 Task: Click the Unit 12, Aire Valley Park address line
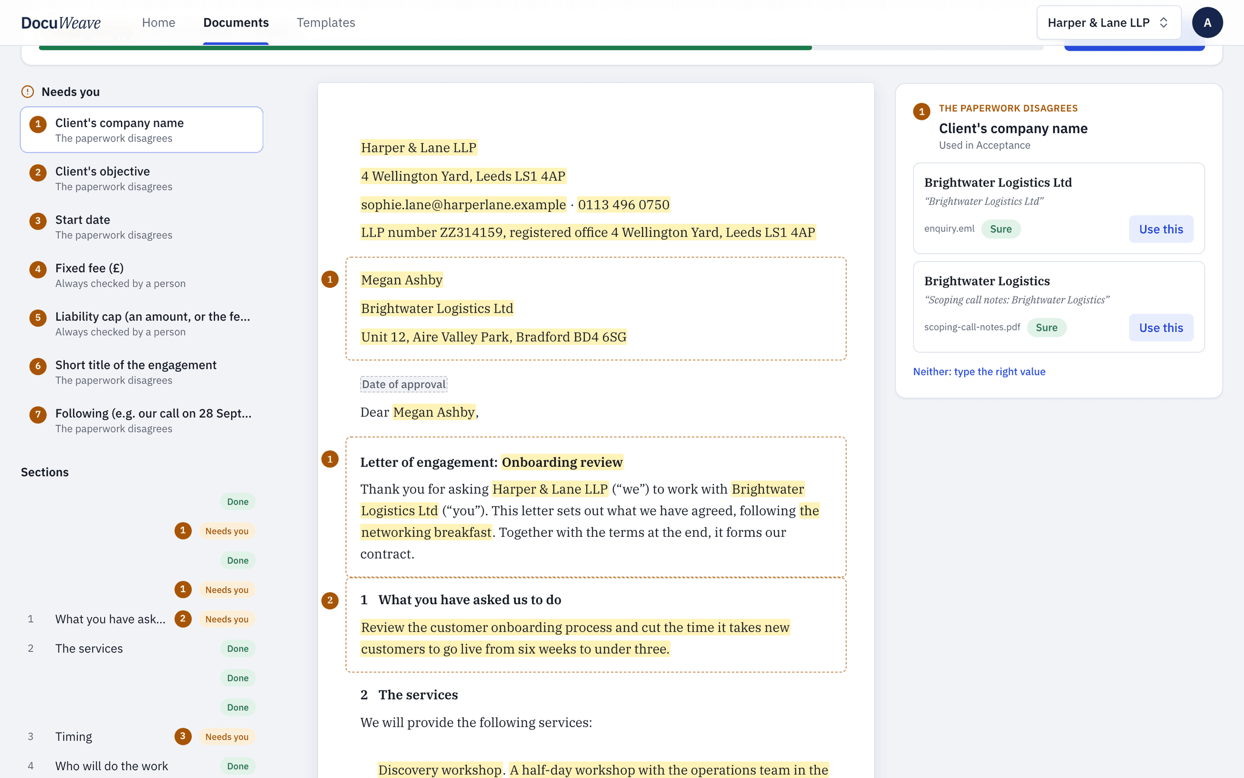pyautogui.click(x=493, y=337)
